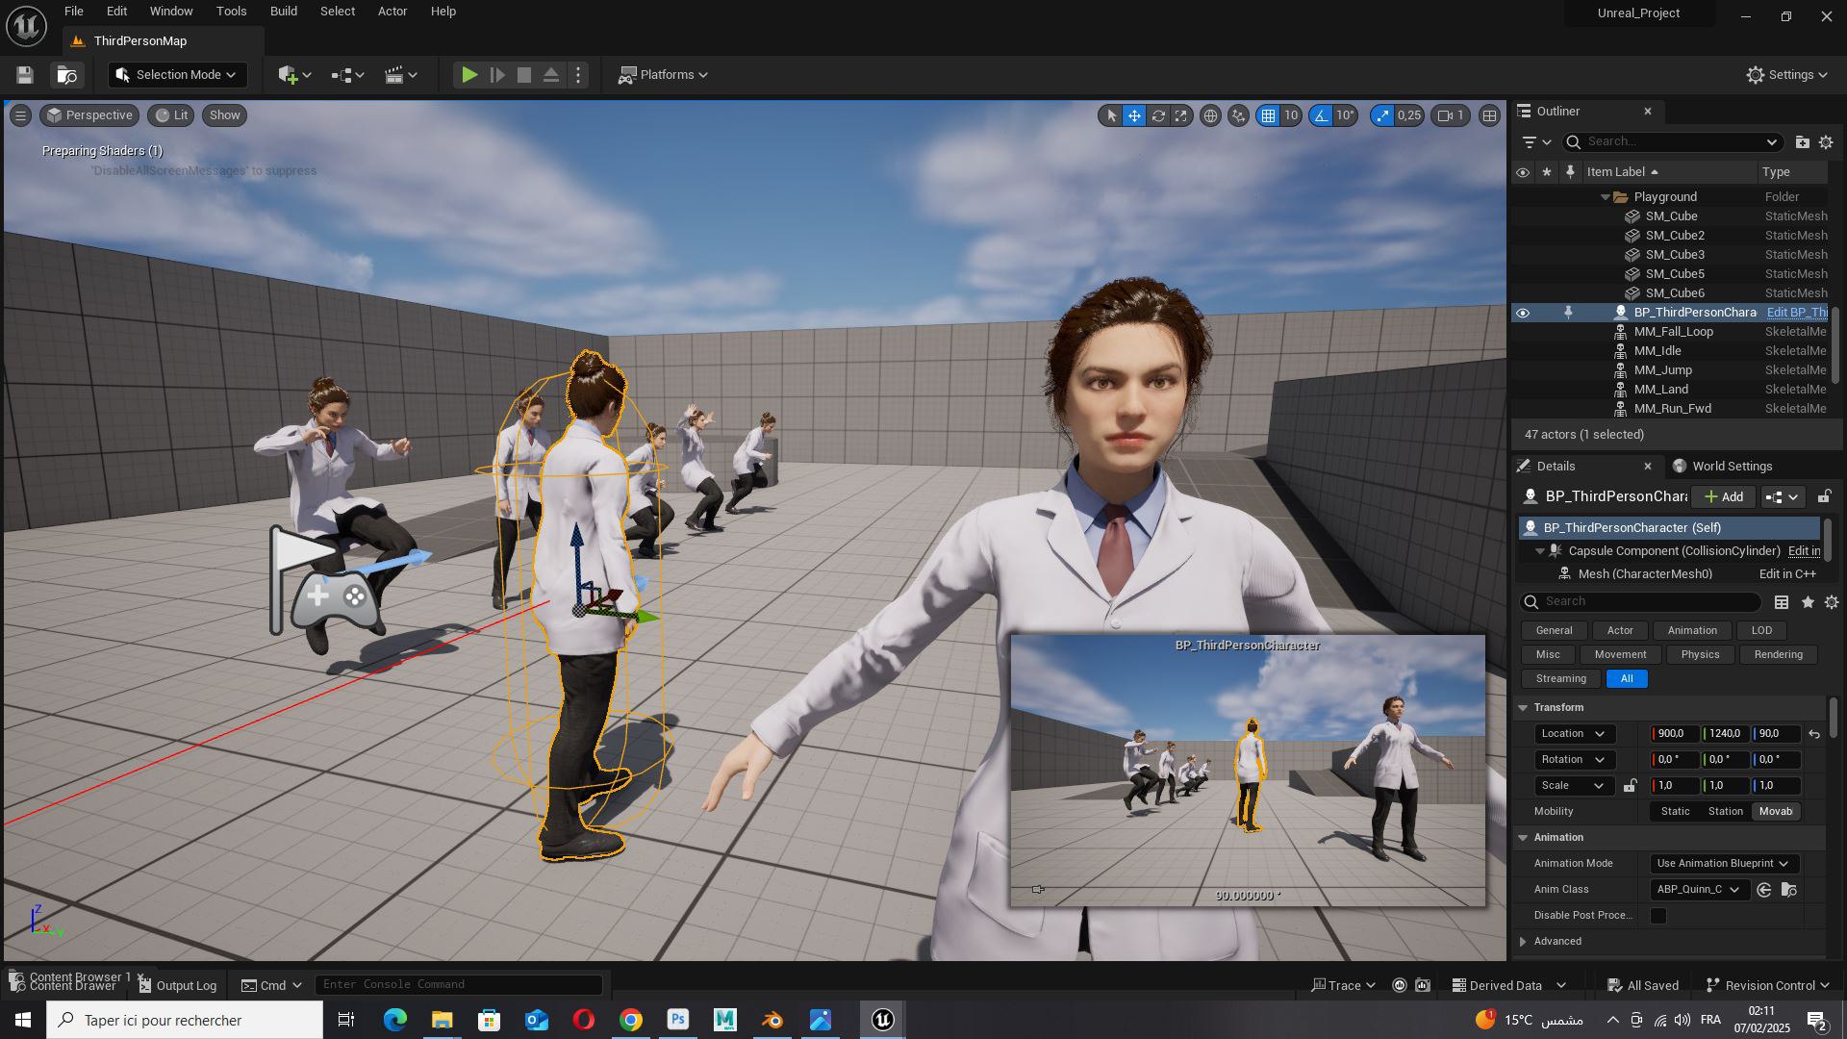The height and width of the screenshot is (1039, 1847).
Task: Click the Outliner new folder icon
Action: click(1802, 142)
